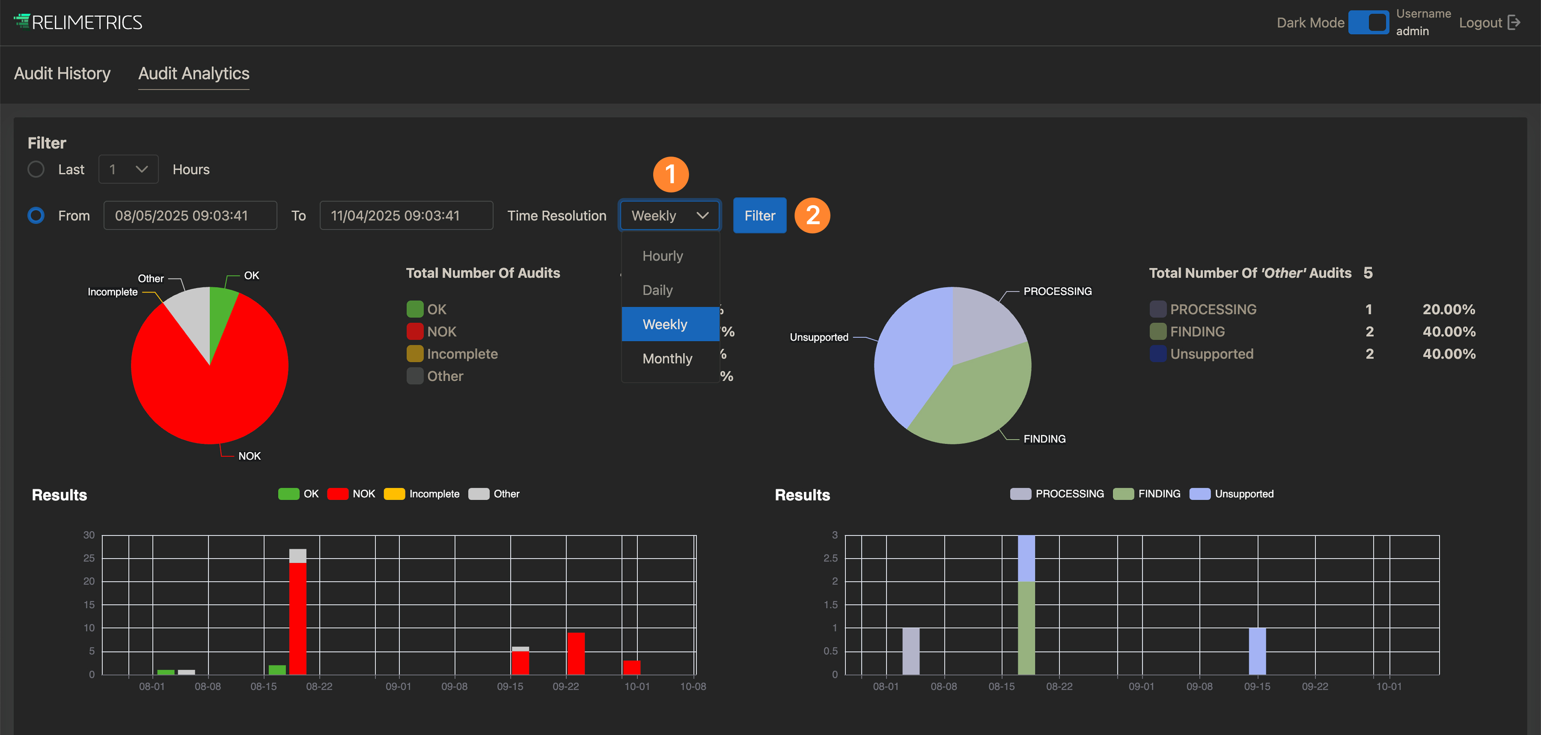The height and width of the screenshot is (735, 1541).
Task: Toggle NOK series in left Results legend
Action: click(x=338, y=494)
